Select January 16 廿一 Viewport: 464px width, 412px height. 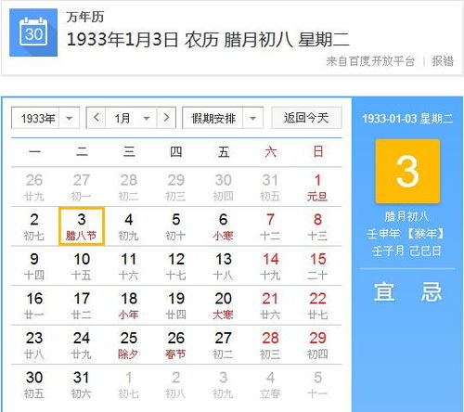[x=34, y=305]
